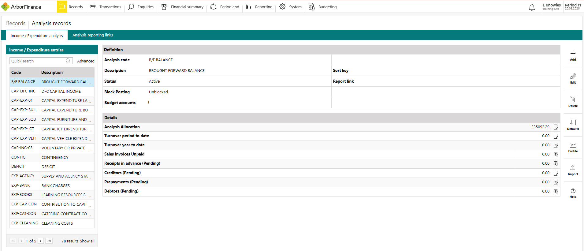Open details icon for Receipts in advance (Pending)
Image resolution: width=584 pixels, height=251 pixels.
click(556, 164)
